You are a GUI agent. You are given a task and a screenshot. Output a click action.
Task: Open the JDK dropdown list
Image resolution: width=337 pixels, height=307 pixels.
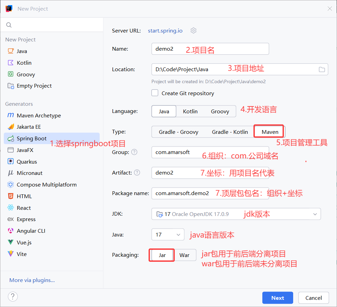(236, 214)
